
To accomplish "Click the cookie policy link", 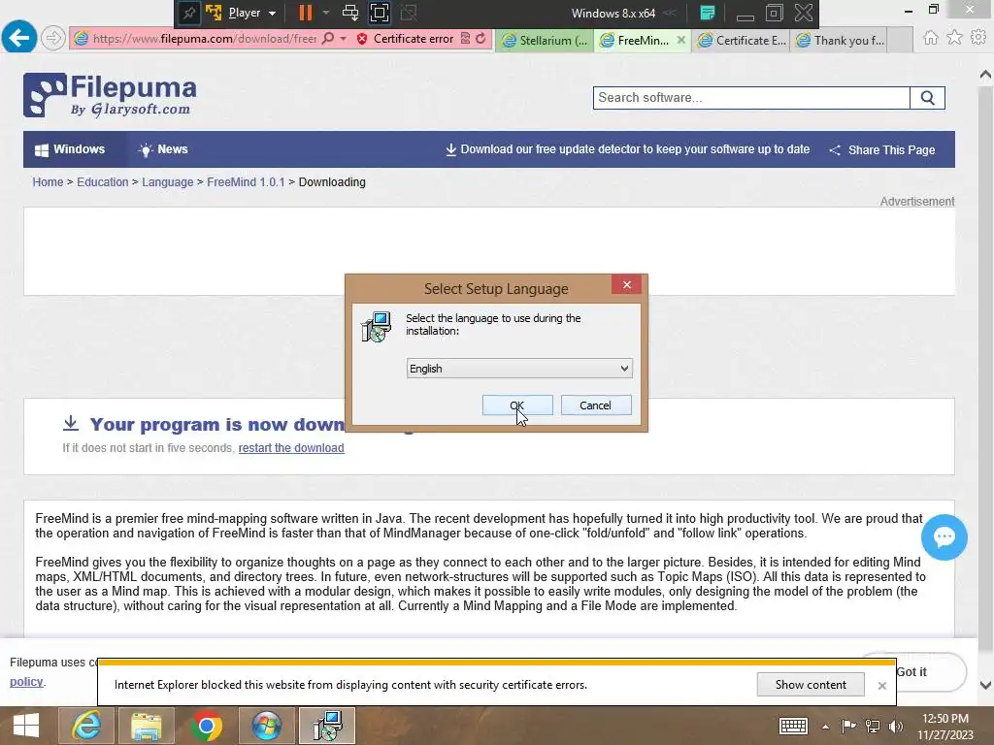I will (26, 682).
